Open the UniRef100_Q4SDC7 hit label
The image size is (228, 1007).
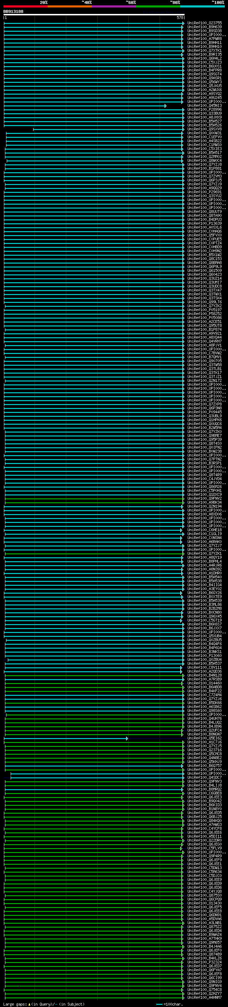pos(204,778)
